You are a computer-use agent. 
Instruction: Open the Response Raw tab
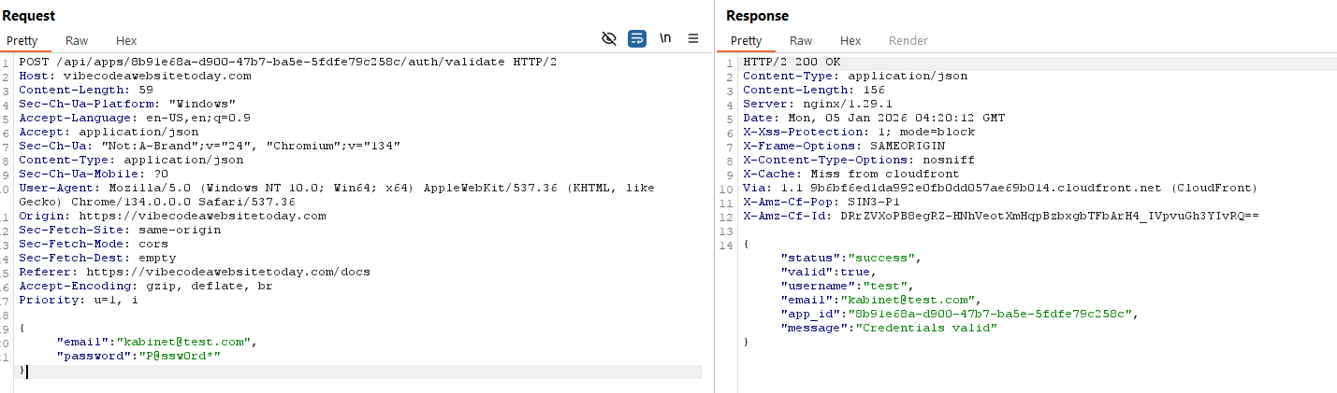click(801, 41)
